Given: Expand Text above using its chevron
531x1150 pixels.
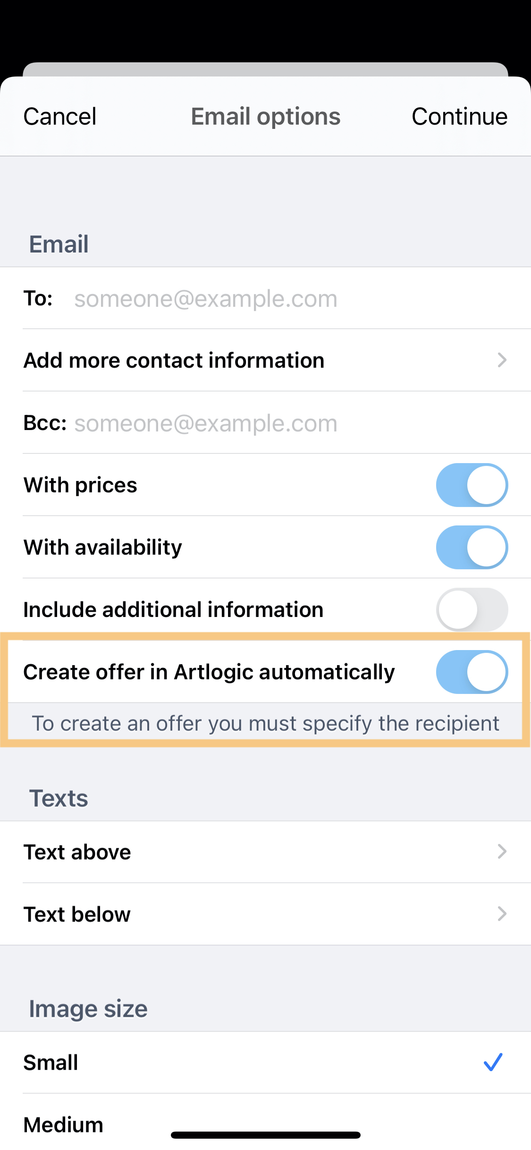Looking at the screenshot, I should tap(502, 852).
